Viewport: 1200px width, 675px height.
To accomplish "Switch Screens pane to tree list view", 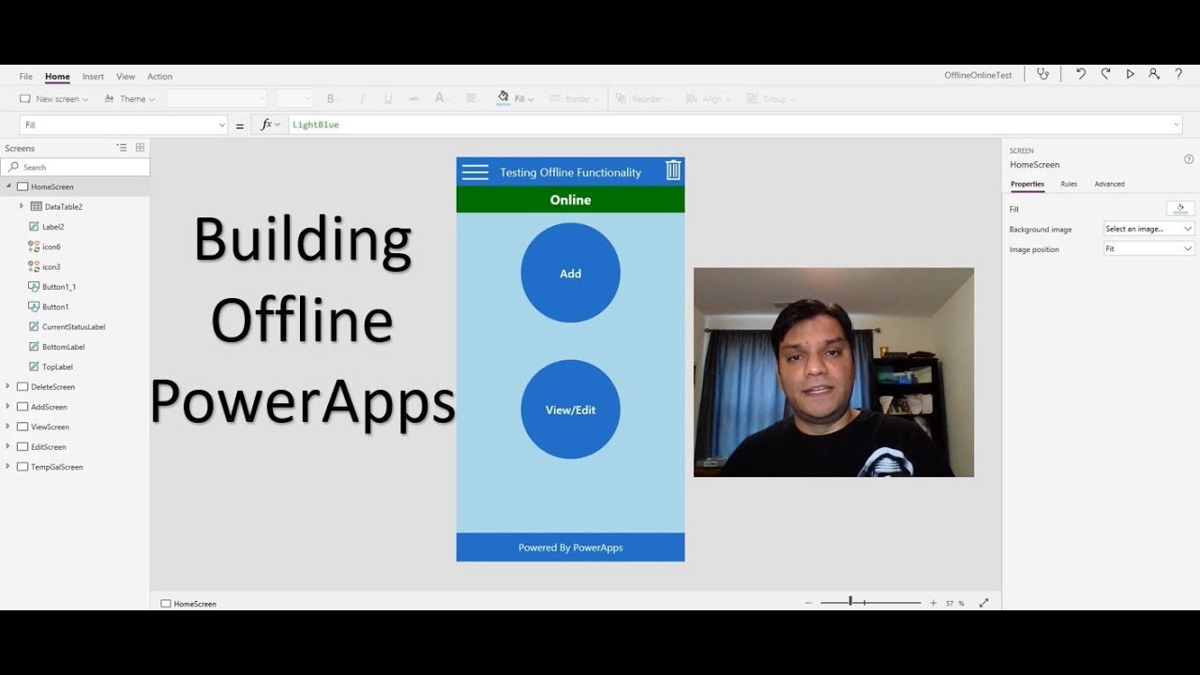I will coord(122,147).
